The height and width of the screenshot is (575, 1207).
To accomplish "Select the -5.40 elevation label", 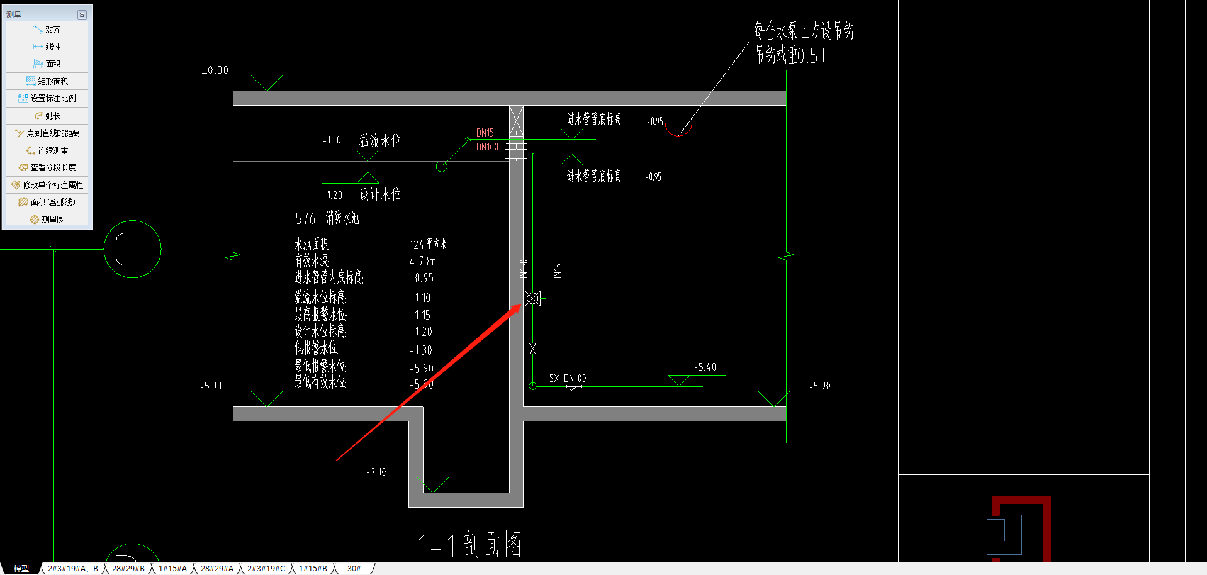I will 705,367.
